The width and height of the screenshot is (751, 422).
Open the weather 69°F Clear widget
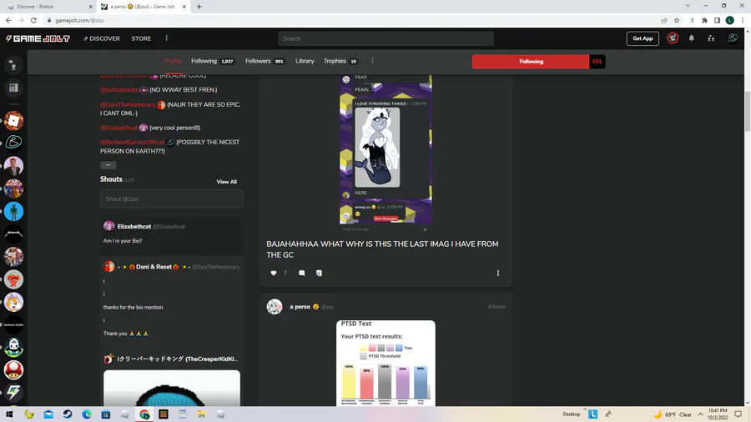(673, 414)
